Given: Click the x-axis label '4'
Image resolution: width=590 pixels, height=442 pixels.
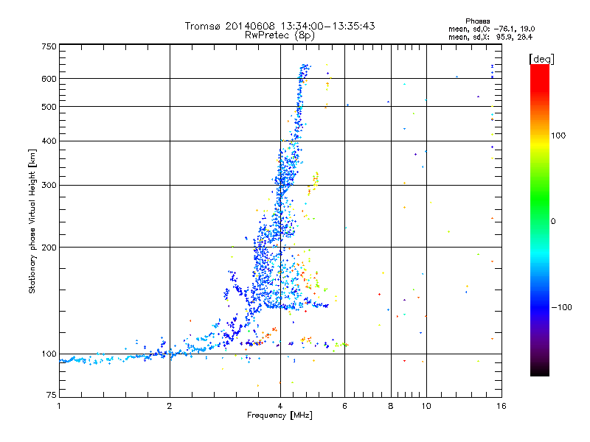Looking at the screenshot, I should 280,406.
